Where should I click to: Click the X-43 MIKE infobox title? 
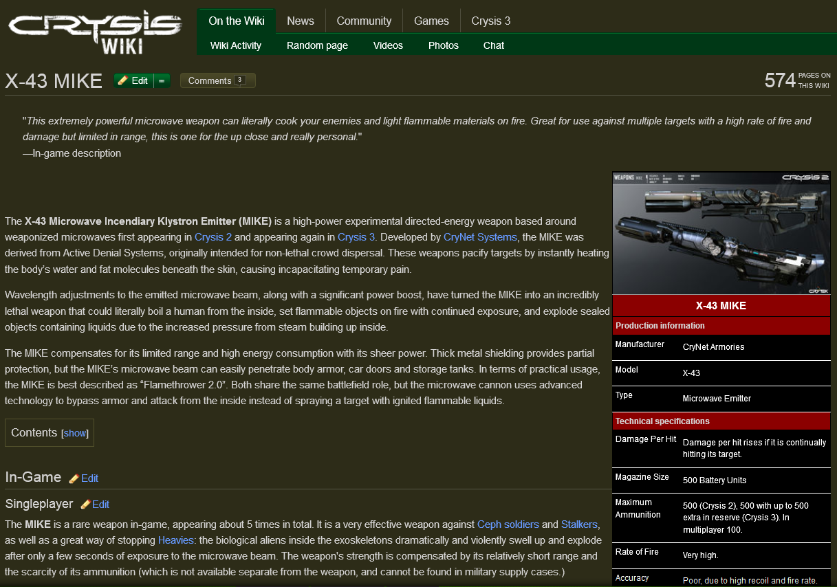[x=721, y=306]
